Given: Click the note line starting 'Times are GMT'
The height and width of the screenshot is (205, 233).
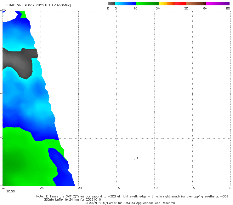Looking at the screenshot, I should [132, 196].
